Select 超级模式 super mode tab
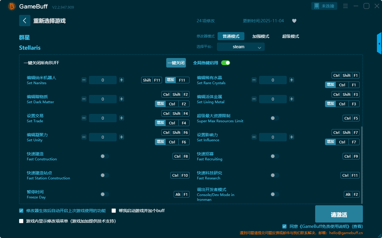 point(290,36)
